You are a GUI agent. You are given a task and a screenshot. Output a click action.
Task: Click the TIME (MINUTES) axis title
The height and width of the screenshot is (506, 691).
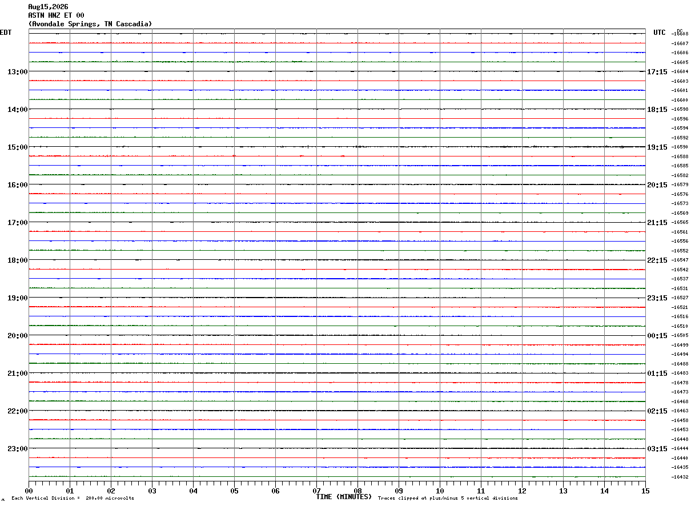(344, 497)
